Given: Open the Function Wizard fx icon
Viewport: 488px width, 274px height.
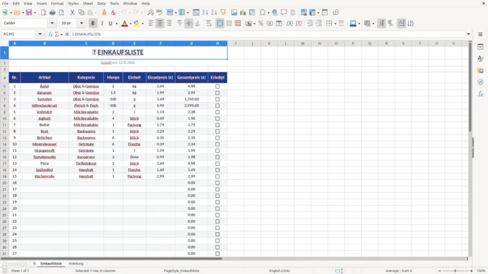Looking at the screenshot, I should 51,34.
